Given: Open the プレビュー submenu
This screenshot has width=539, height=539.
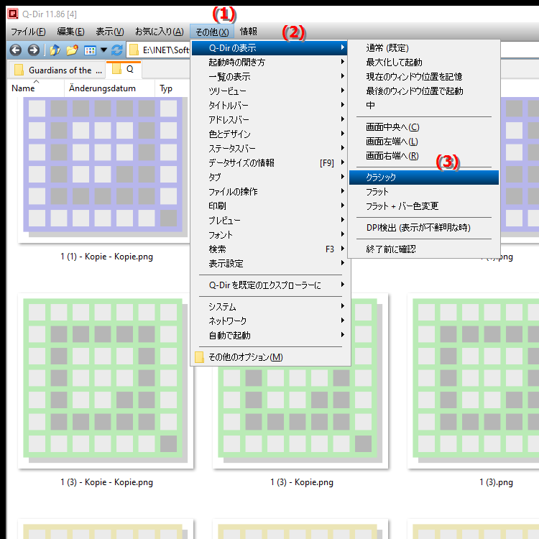Looking at the screenshot, I should [269, 221].
